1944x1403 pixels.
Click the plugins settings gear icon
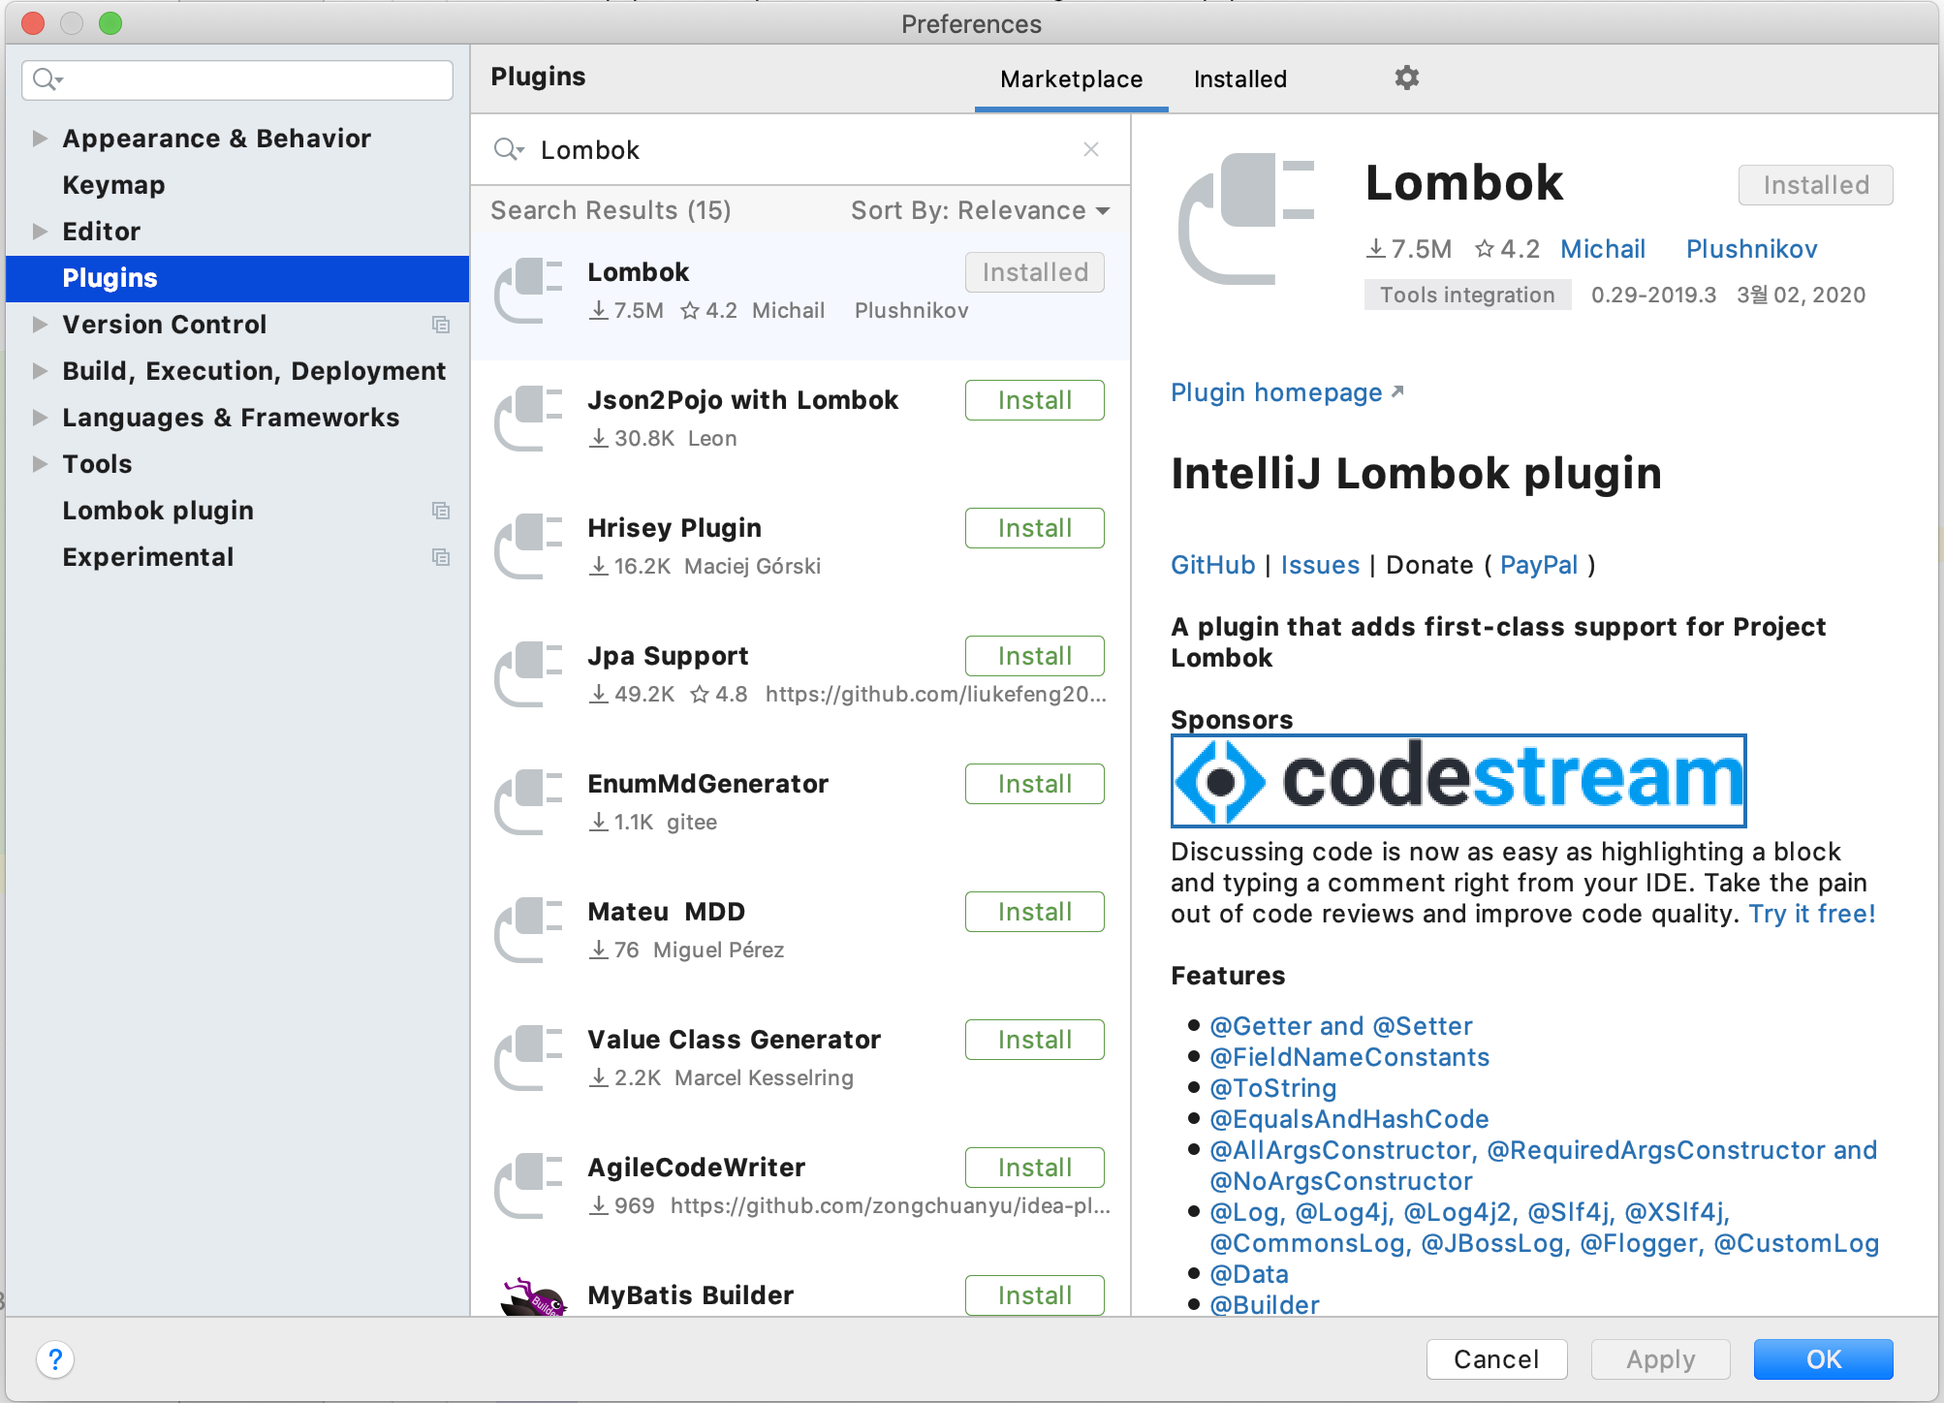pos(1406,78)
